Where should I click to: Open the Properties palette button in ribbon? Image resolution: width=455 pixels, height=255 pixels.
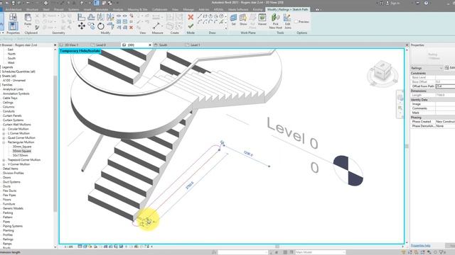13,26
